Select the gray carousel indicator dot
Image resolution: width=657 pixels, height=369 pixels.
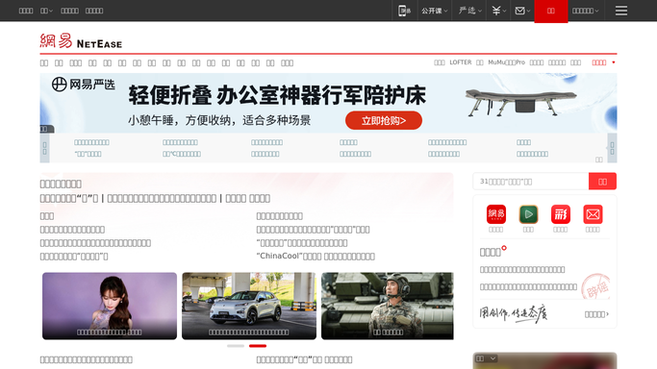point(236,346)
